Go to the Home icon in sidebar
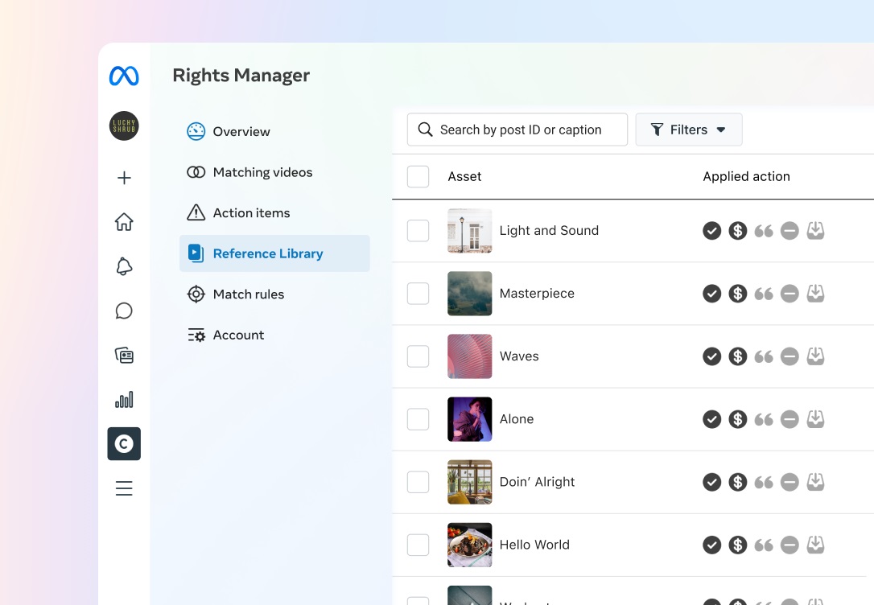874x605 pixels. (x=124, y=222)
